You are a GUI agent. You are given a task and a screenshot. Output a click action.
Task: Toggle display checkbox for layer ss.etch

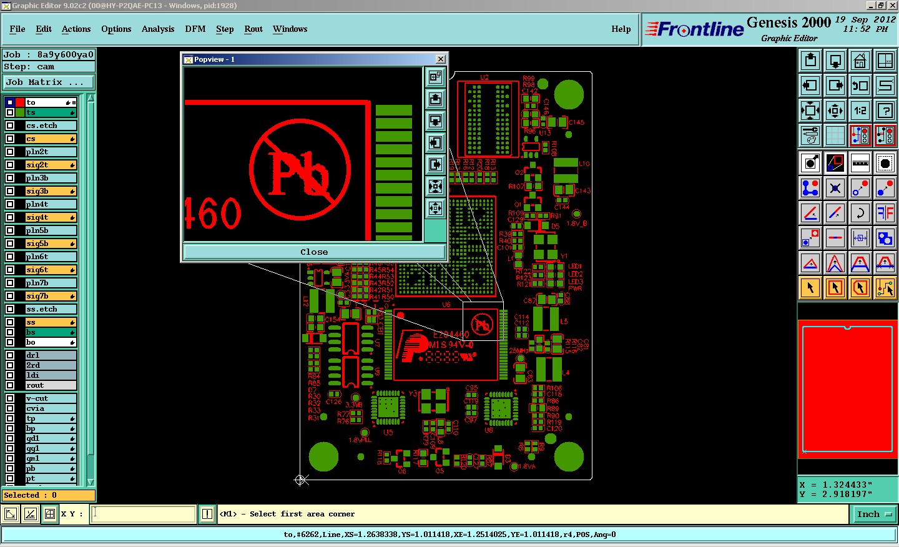pyautogui.click(x=10, y=309)
